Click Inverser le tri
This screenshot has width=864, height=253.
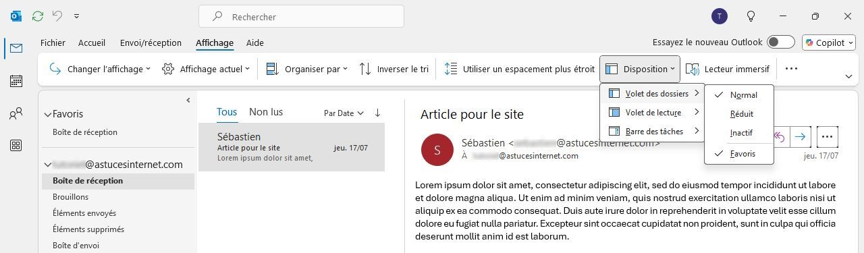tap(394, 69)
